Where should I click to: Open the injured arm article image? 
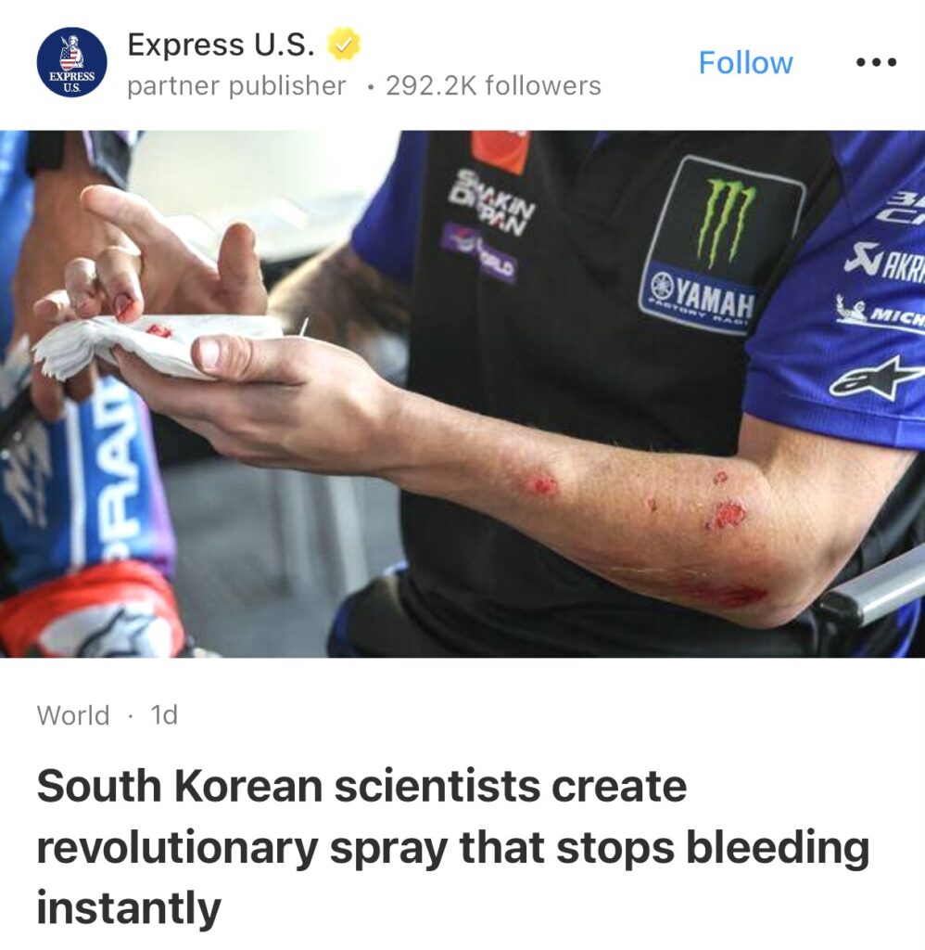click(462, 393)
